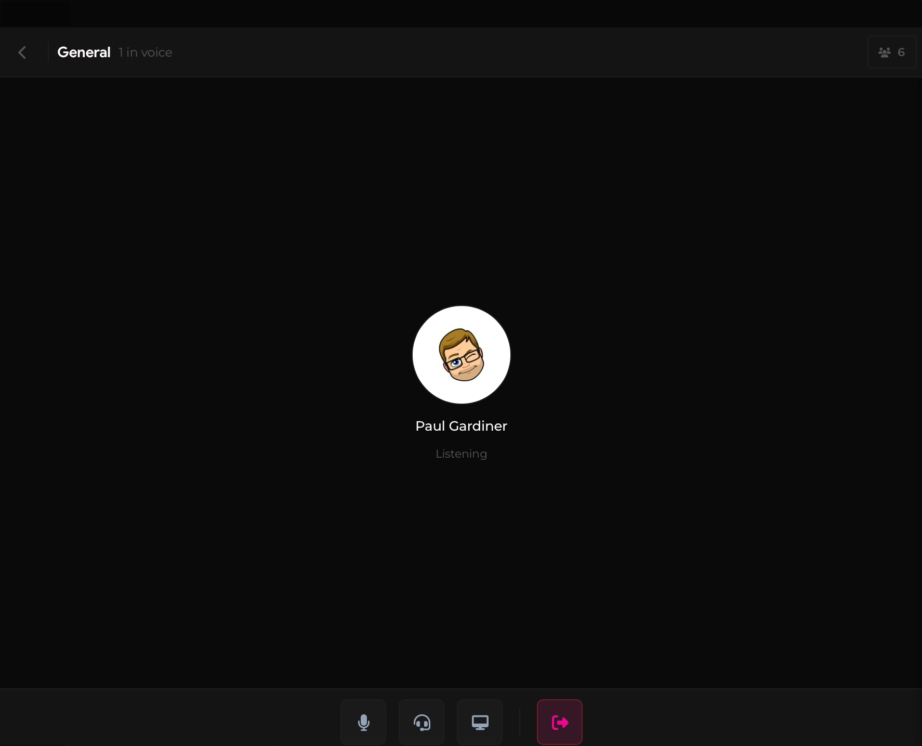Screen dimensions: 922x746
Task: Mute the microphone
Action: click(363, 722)
